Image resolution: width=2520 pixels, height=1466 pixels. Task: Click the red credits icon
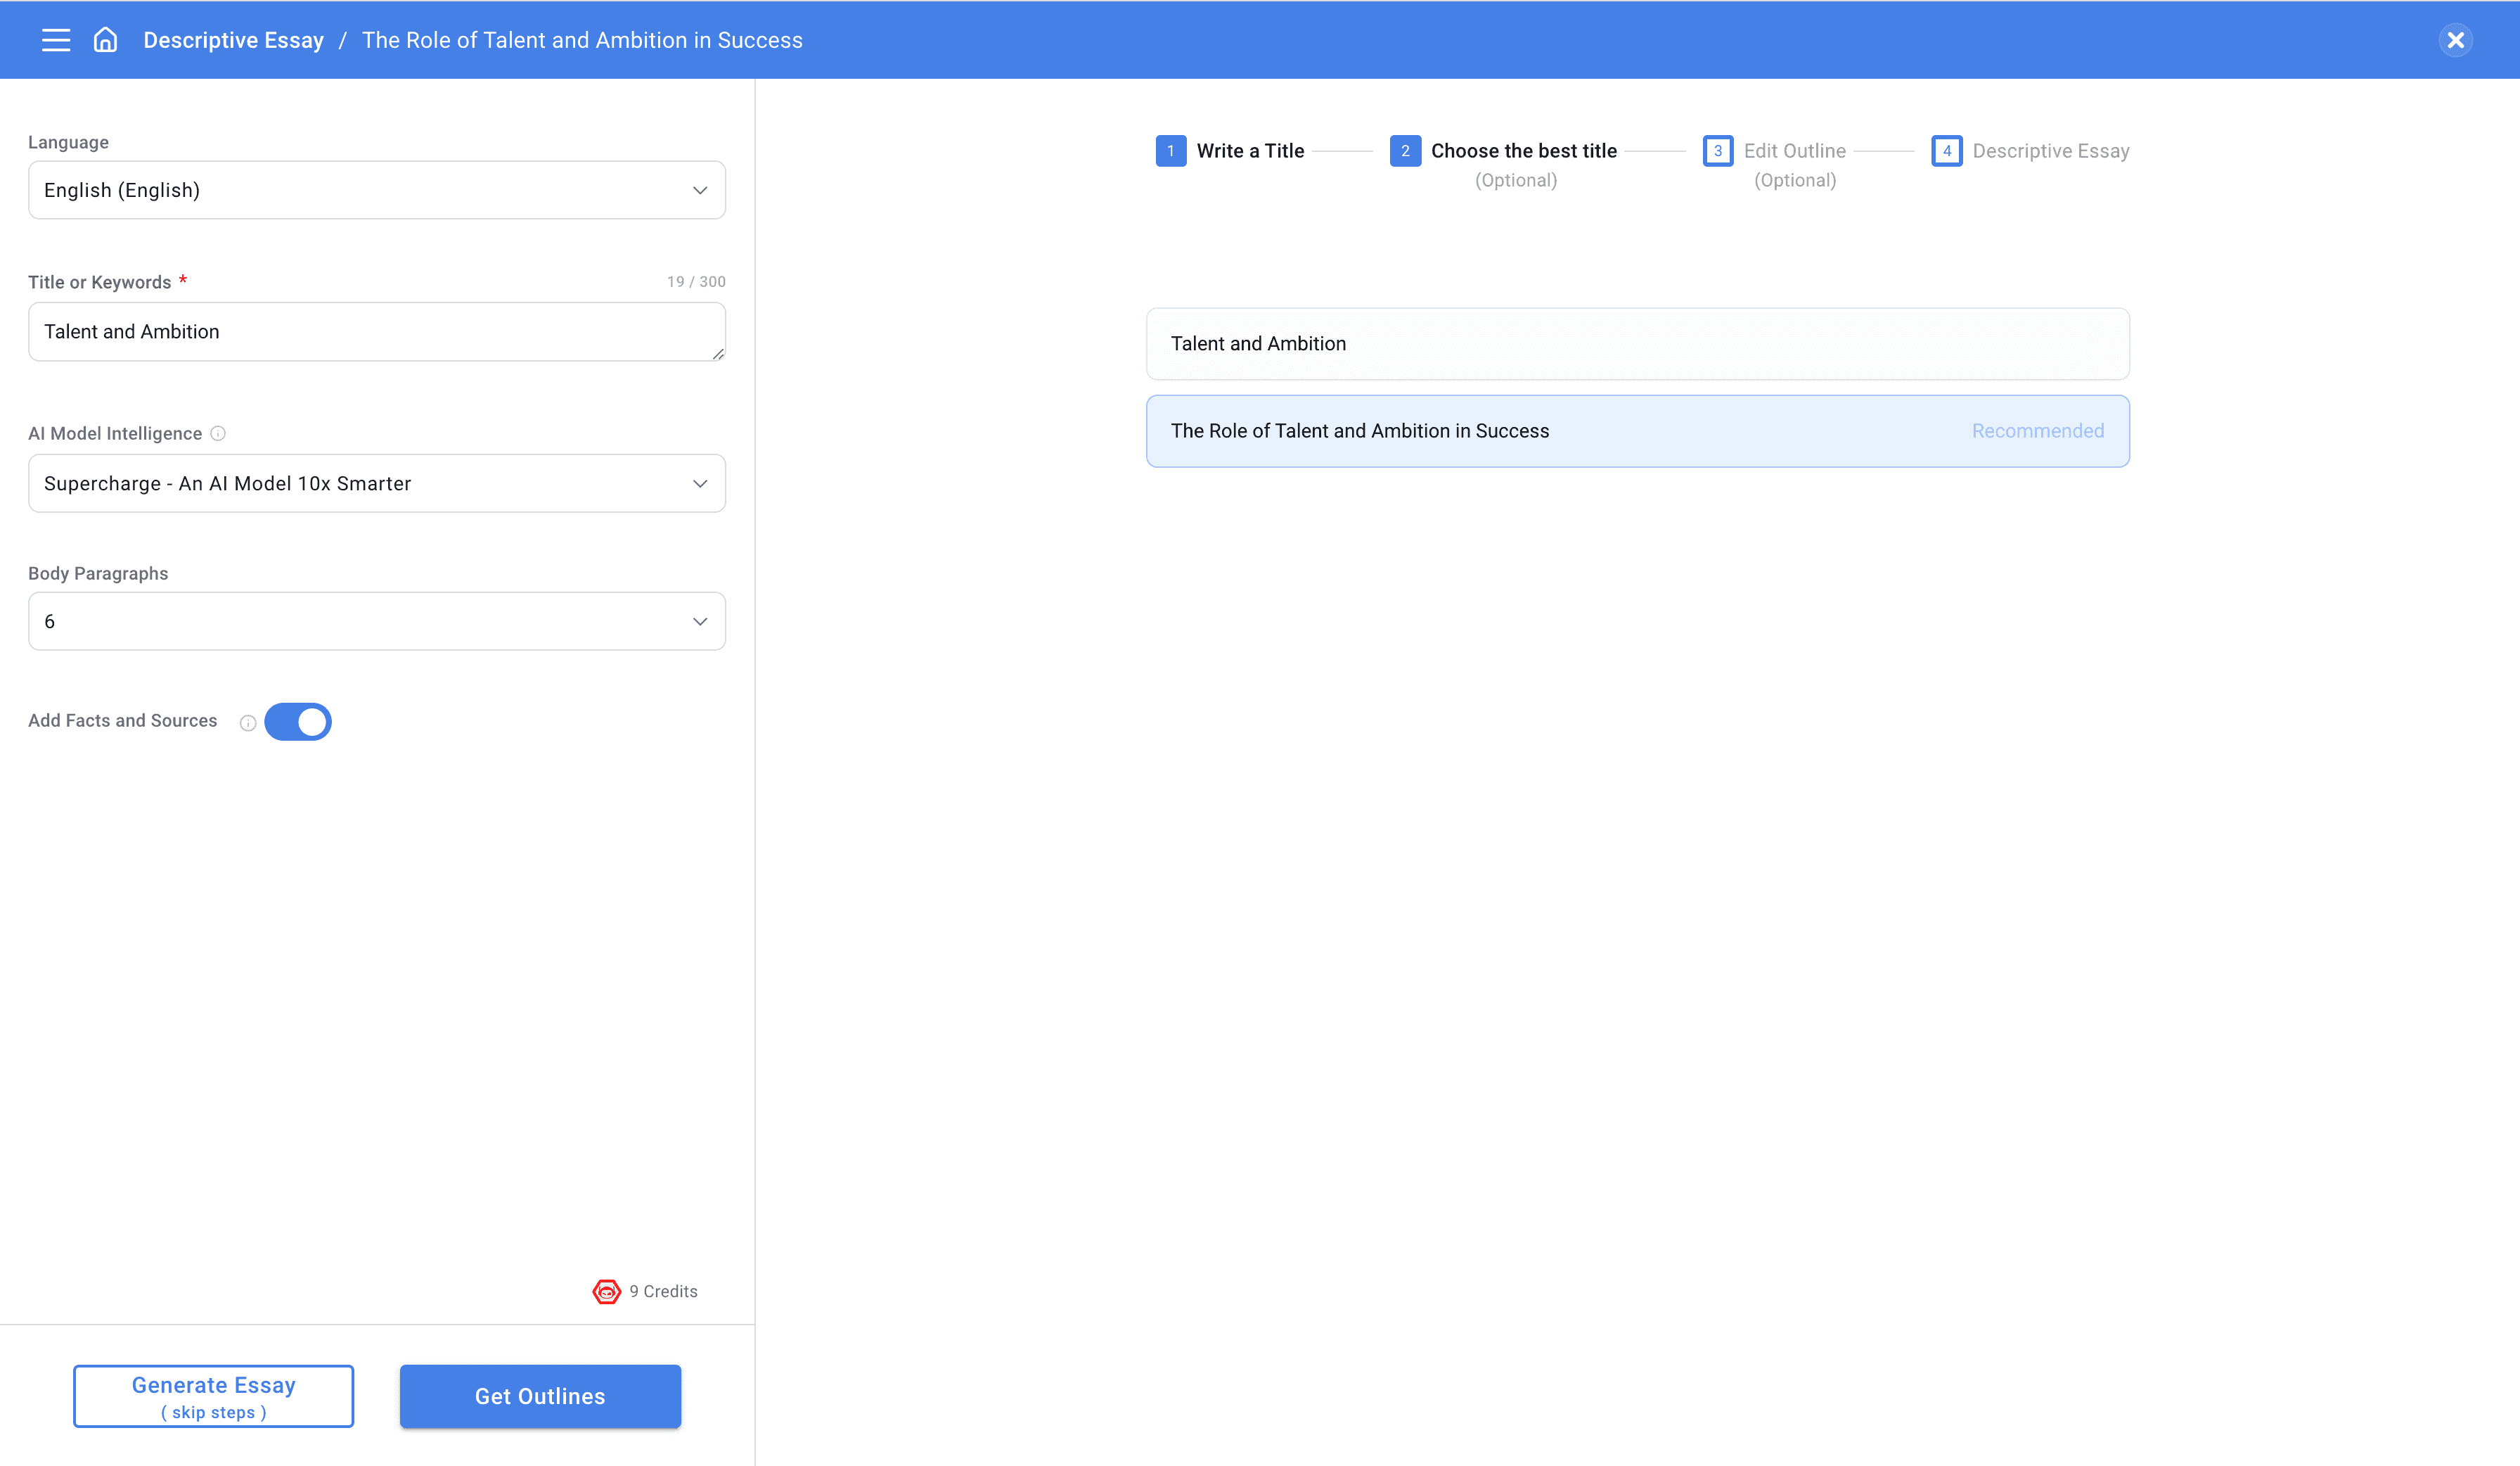[x=606, y=1292]
